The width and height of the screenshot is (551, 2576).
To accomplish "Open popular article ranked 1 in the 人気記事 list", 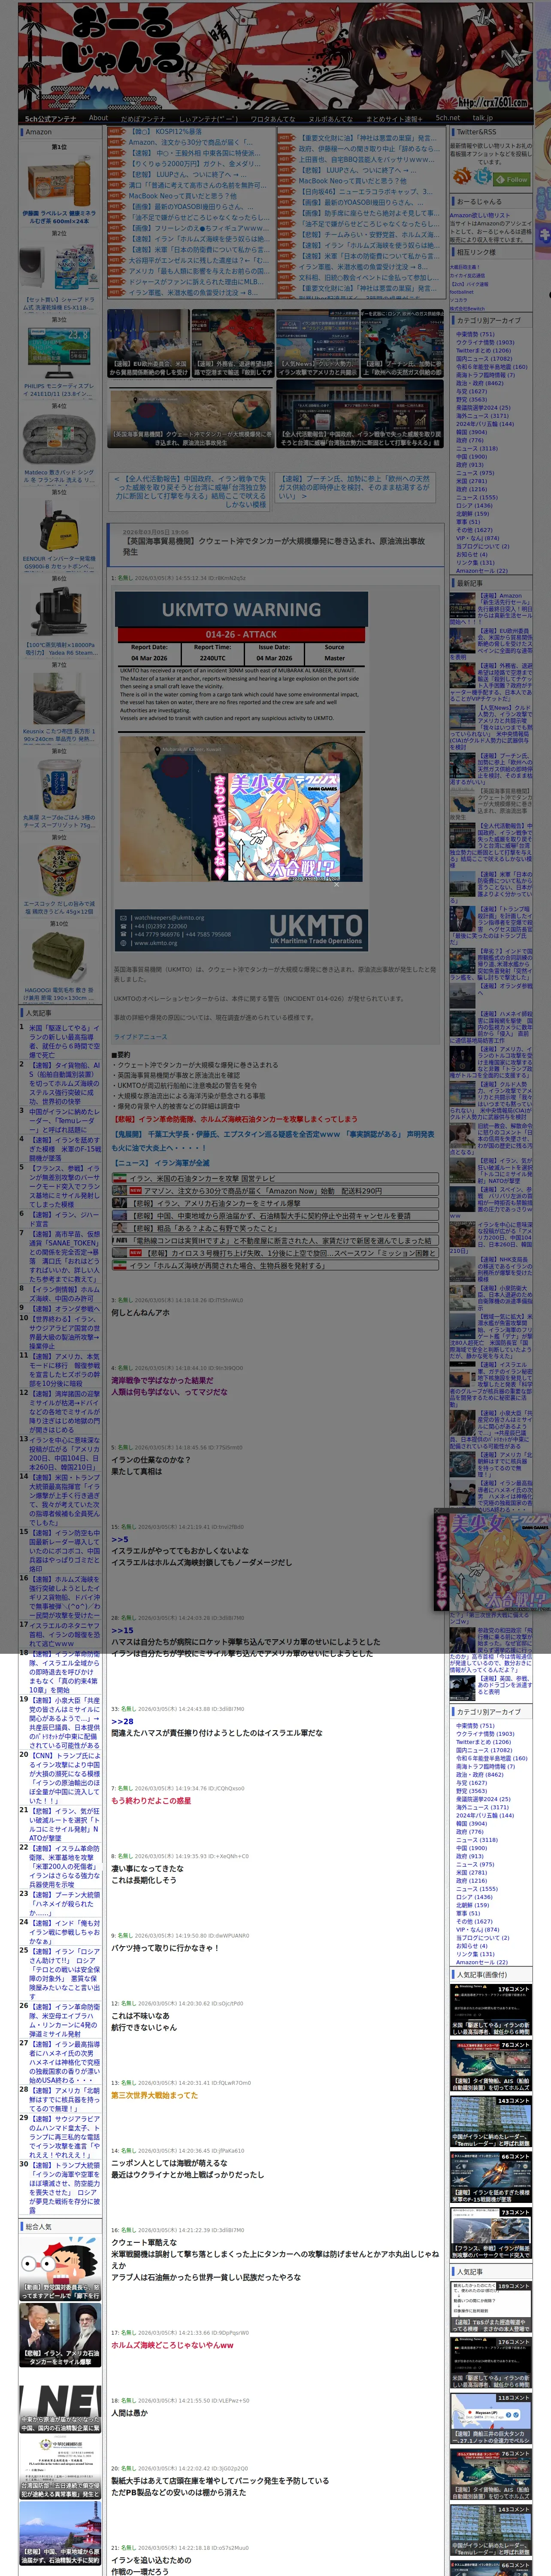I will click(64, 1041).
